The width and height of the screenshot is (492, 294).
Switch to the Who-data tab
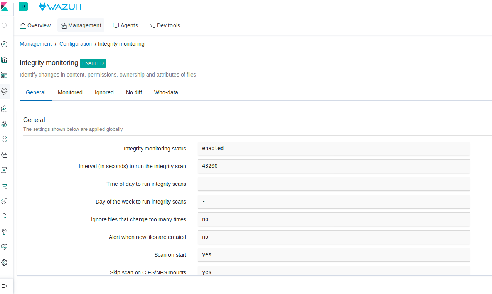point(166,92)
